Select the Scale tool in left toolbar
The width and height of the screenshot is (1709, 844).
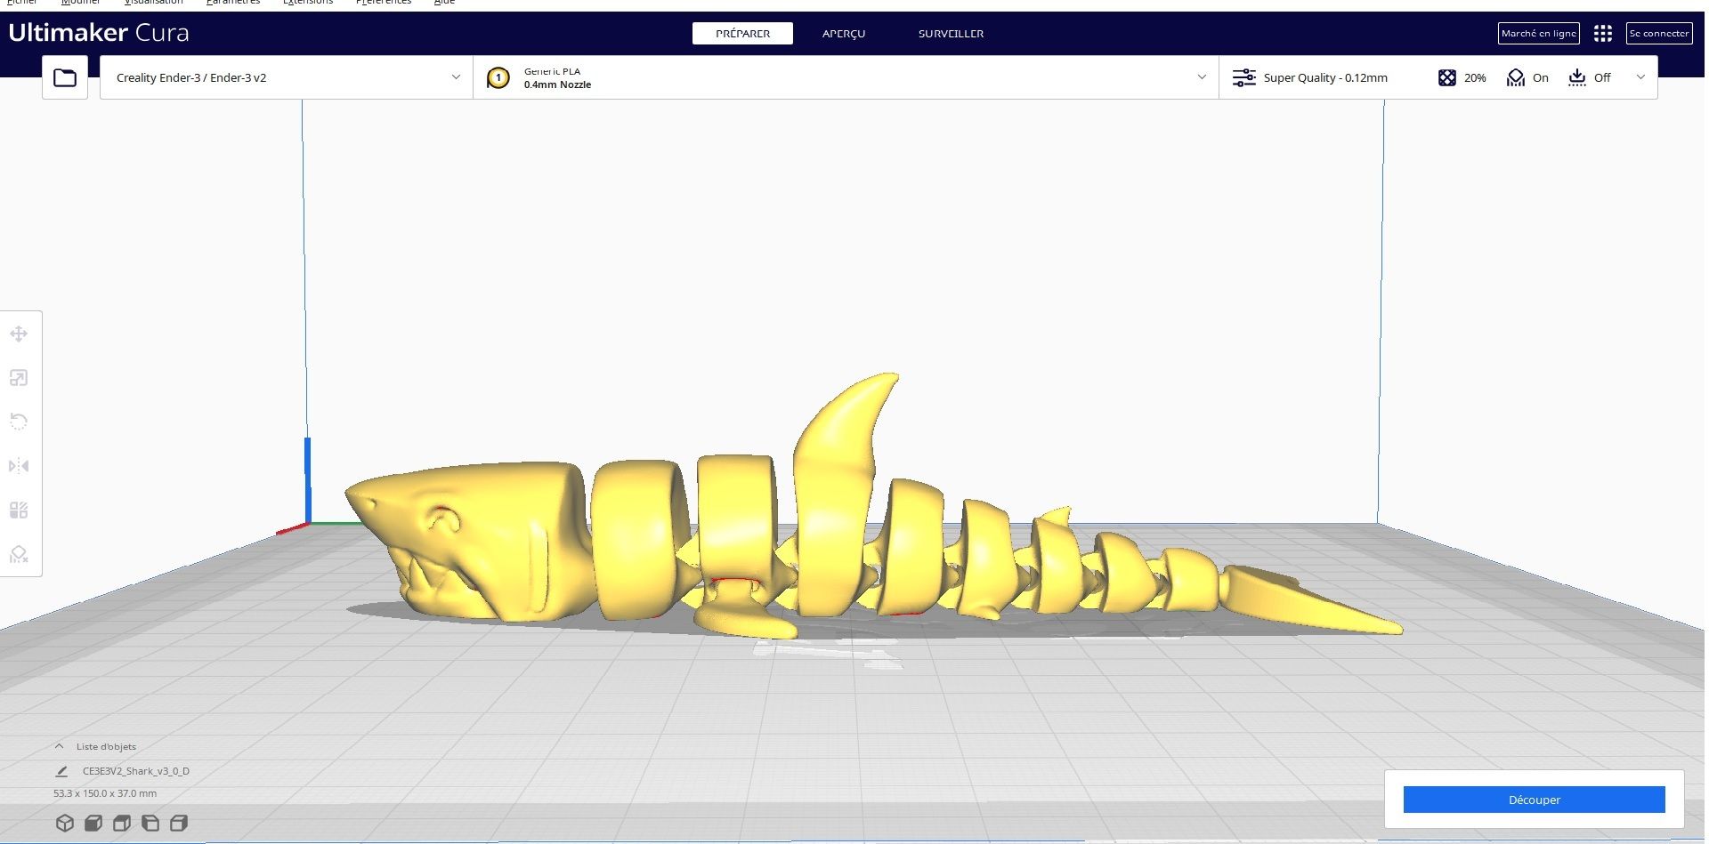(x=19, y=378)
